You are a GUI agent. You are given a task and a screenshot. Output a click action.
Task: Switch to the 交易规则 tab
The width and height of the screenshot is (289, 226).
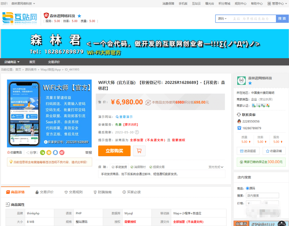[73, 192]
